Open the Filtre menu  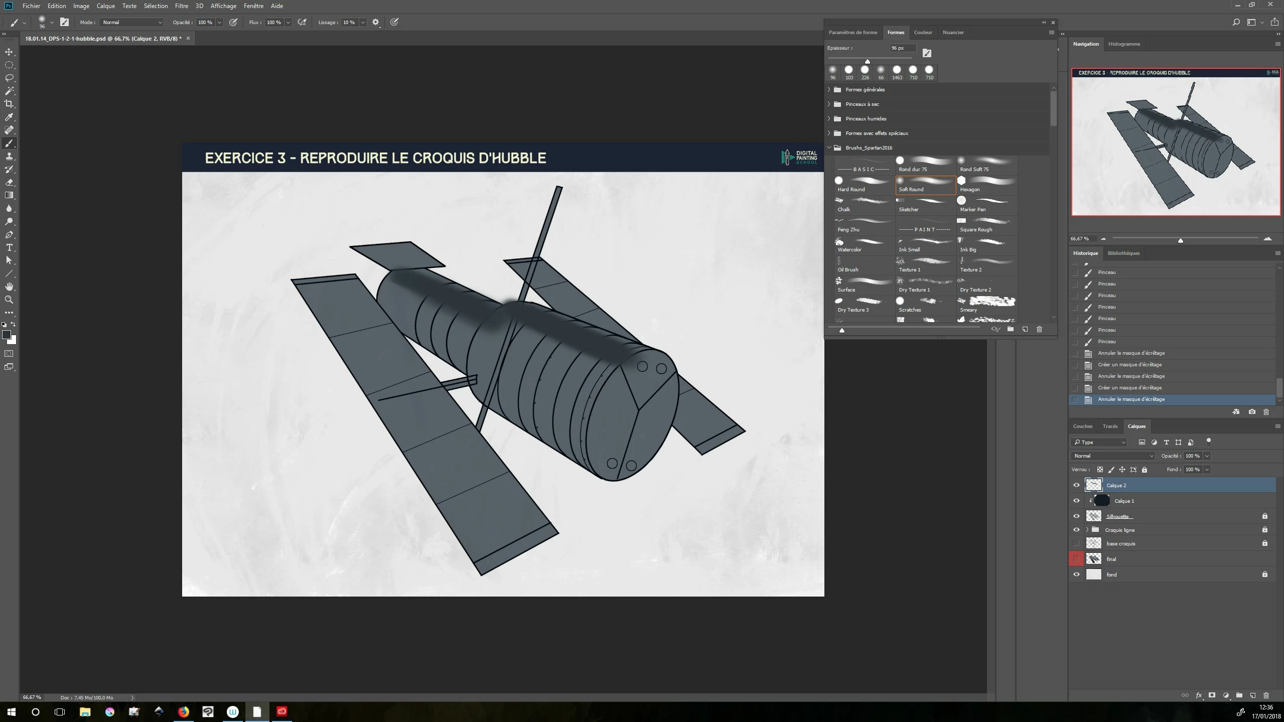(x=182, y=6)
